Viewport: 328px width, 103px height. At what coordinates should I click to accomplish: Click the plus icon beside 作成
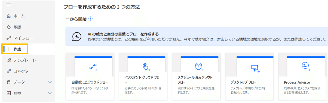(9, 49)
